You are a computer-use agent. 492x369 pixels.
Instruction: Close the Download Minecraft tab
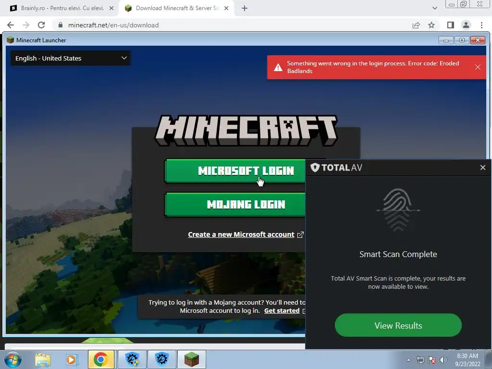[226, 8]
